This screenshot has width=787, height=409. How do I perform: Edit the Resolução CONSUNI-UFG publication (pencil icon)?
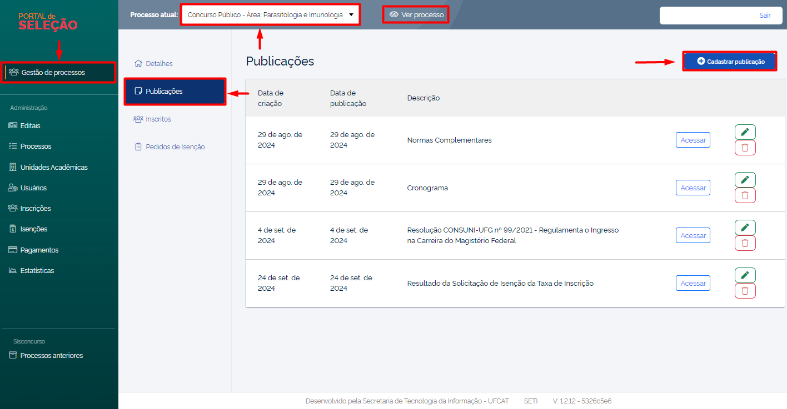[x=745, y=228]
